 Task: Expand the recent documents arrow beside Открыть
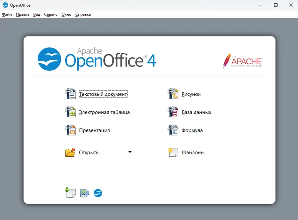pos(130,152)
